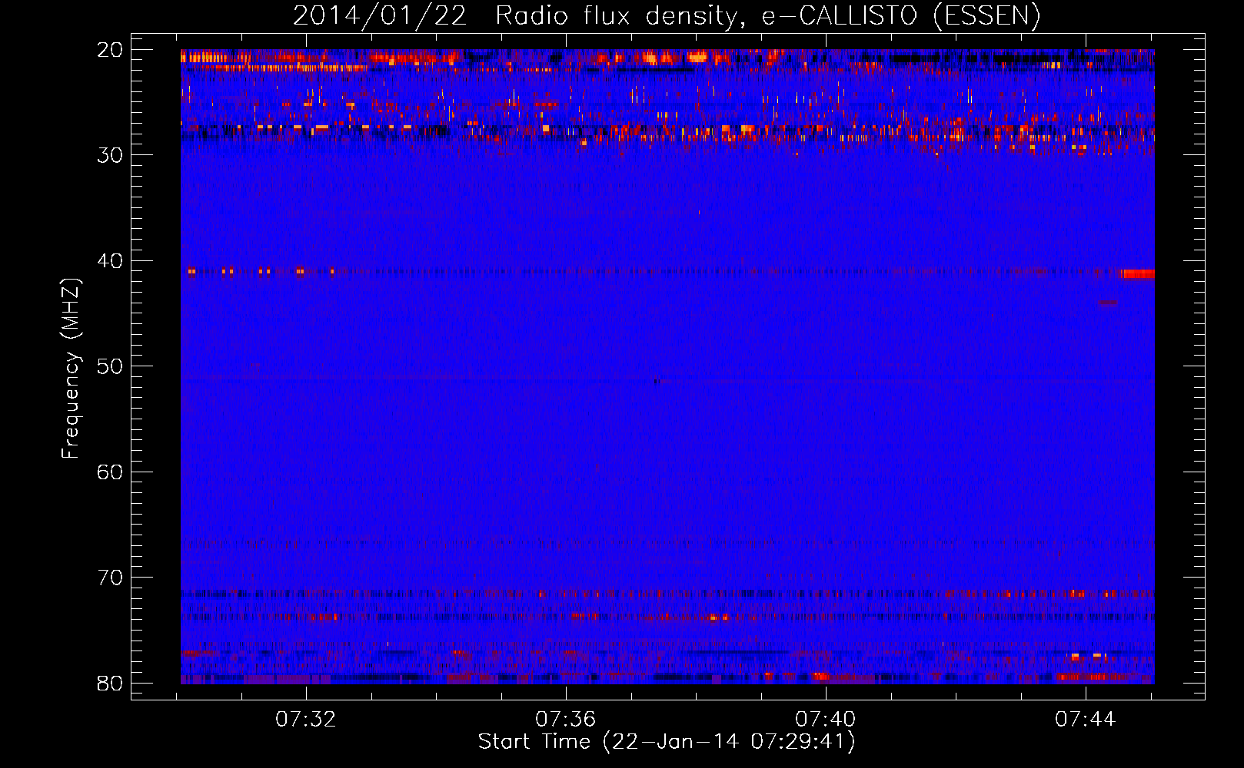Click the '50' frequency tick label
Viewport: 1244px width, 768px height.
[110, 366]
